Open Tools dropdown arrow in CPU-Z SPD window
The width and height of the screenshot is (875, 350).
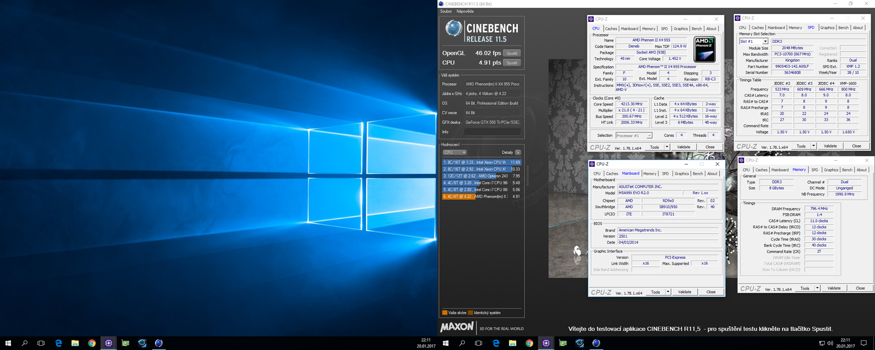pos(813,146)
